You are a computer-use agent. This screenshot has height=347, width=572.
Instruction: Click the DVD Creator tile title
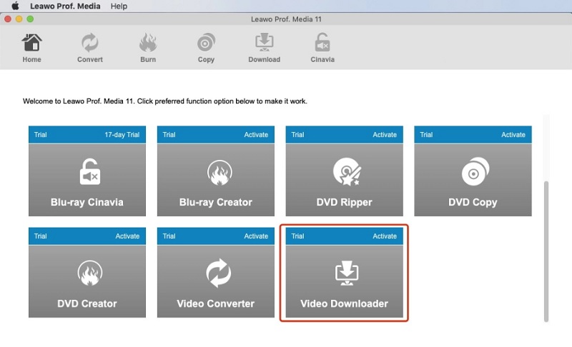[x=87, y=303]
